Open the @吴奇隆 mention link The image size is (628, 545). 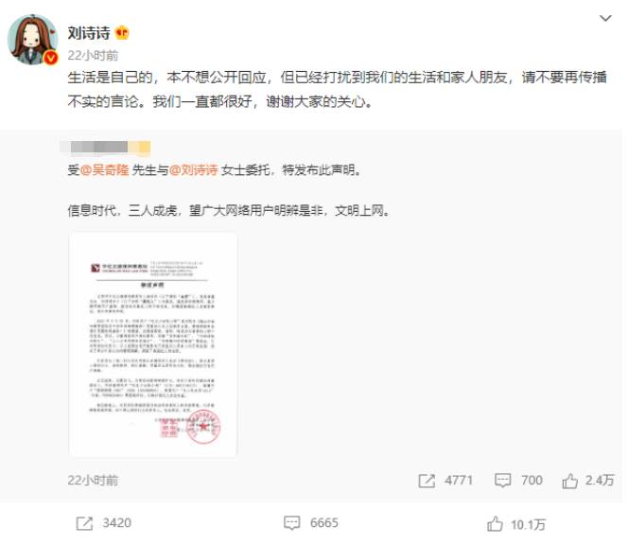[x=105, y=170]
